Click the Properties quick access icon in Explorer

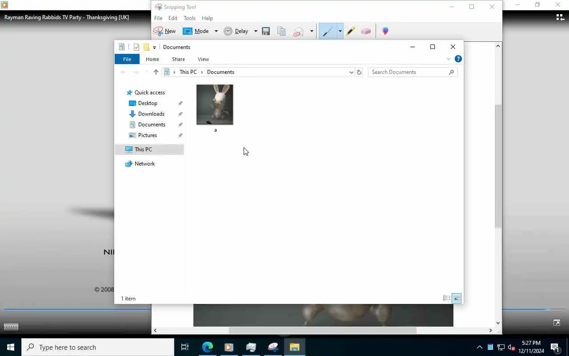coord(136,47)
